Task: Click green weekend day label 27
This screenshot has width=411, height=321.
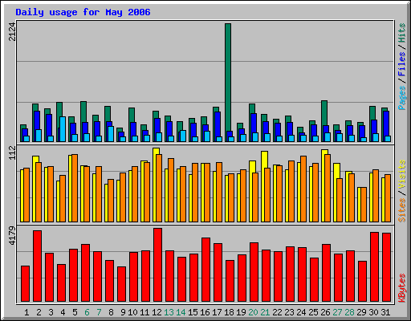Action: pyautogui.click(x=337, y=312)
